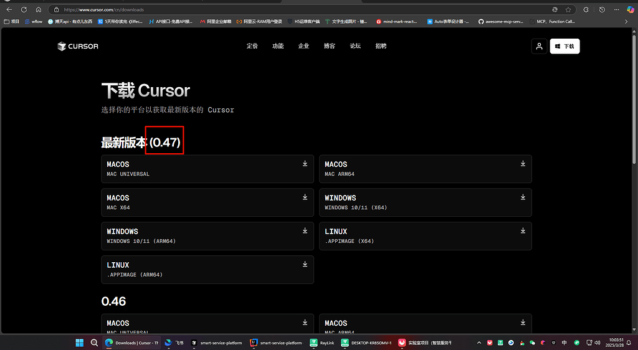Show hidden system tray icons

(479, 343)
